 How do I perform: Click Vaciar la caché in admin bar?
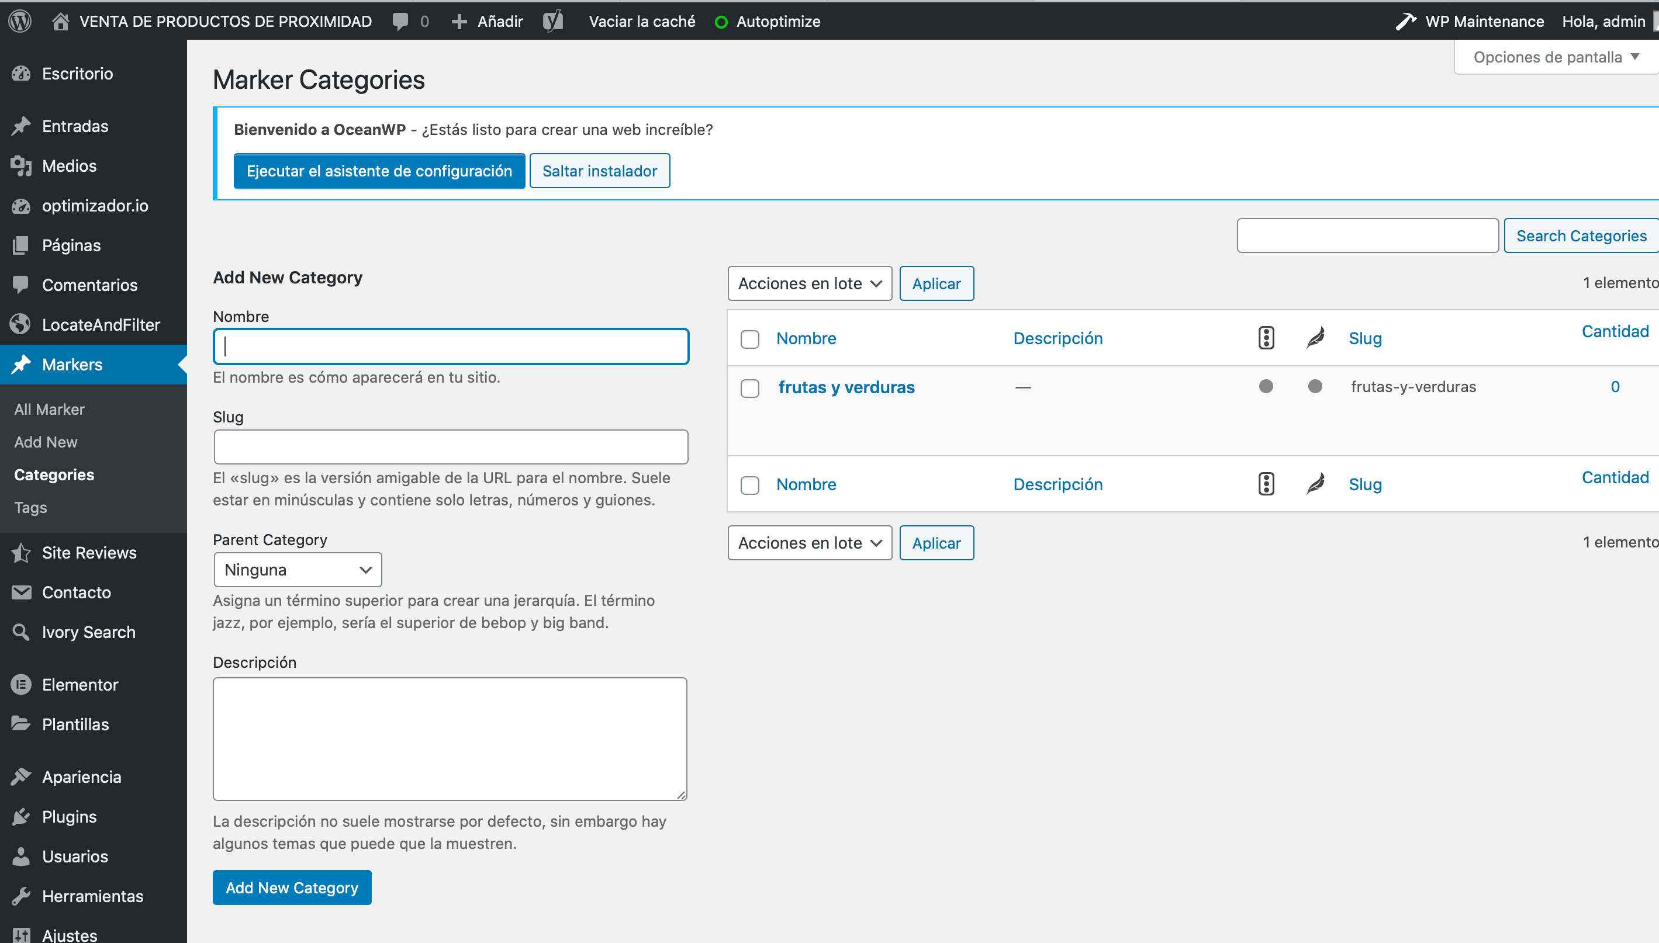pyautogui.click(x=641, y=22)
